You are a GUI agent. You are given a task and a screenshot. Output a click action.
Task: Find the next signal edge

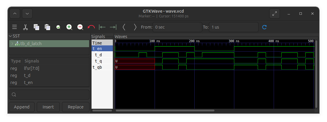click(x=135, y=27)
